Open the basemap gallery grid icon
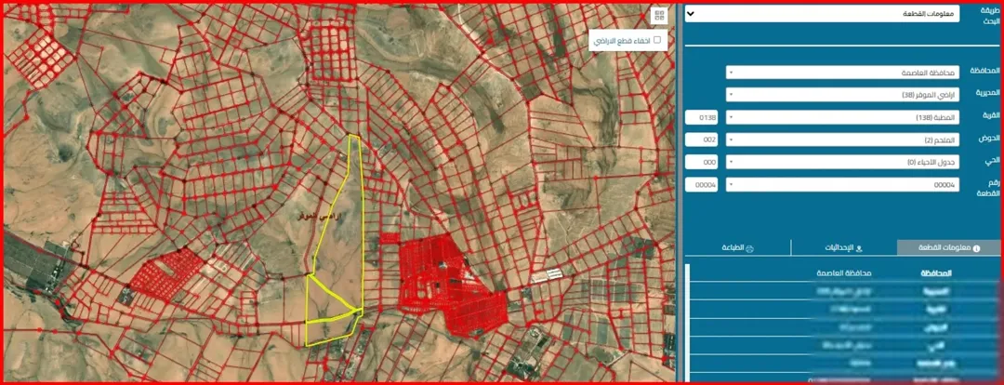The width and height of the screenshot is (1004, 385). coord(658,17)
